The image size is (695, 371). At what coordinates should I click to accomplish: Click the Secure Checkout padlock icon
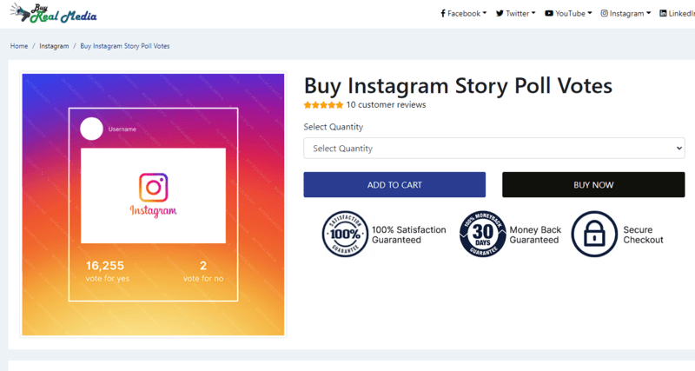594,234
